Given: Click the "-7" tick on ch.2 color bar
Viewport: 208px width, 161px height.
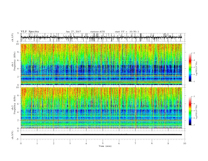Looking at the screenshot, I should pos(194,125).
